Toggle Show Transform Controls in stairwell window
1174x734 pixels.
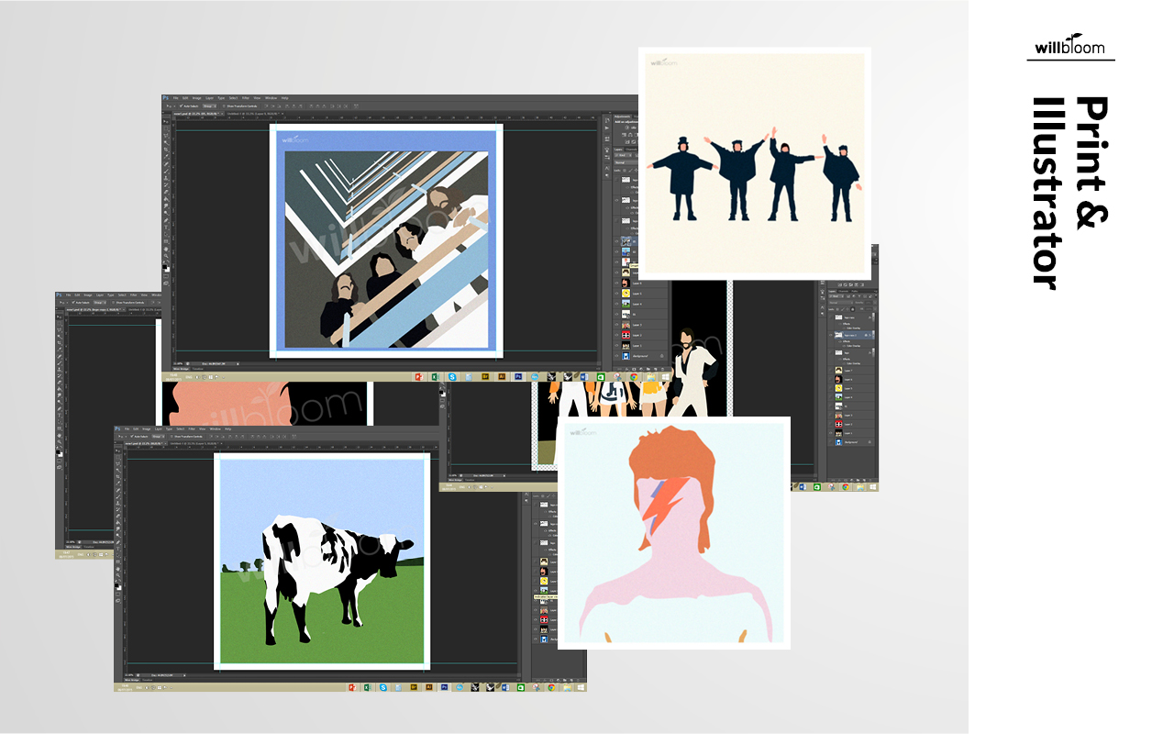point(224,106)
